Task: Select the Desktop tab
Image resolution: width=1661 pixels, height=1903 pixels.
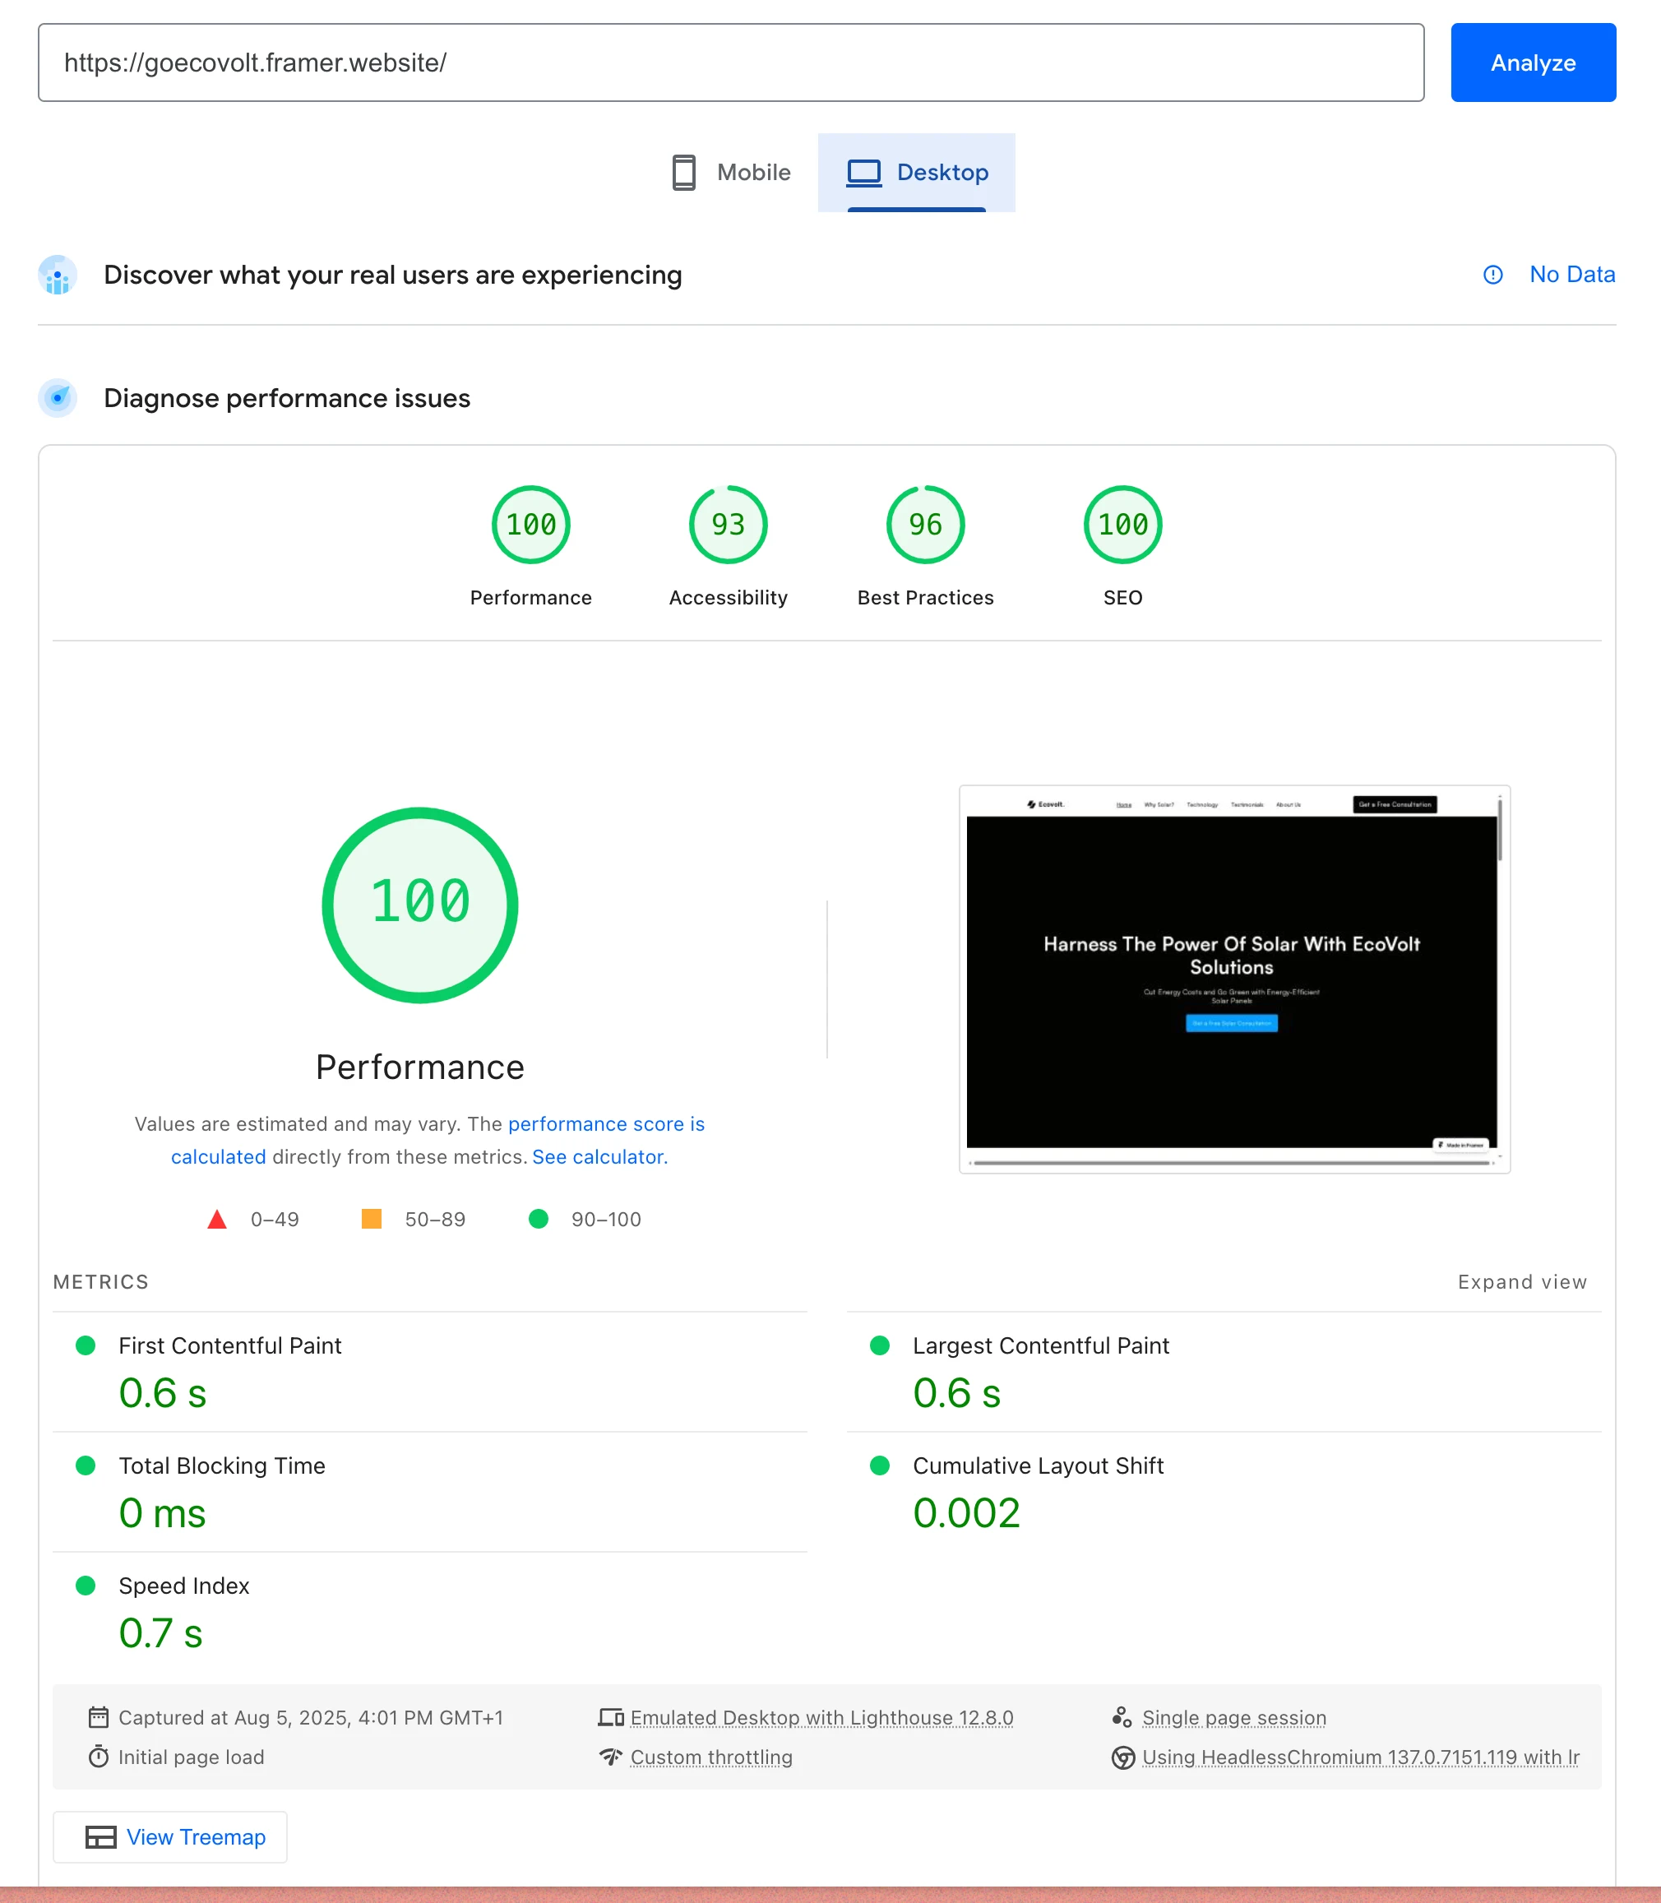Action: [x=918, y=173]
